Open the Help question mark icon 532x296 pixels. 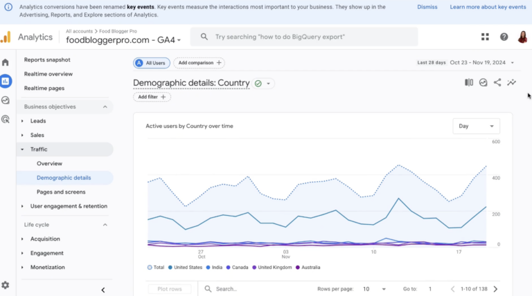pyautogui.click(x=504, y=37)
